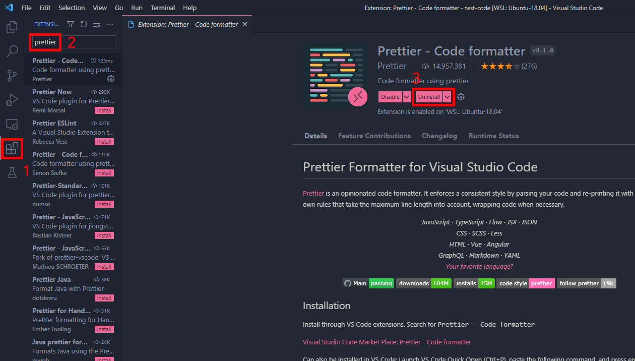The image size is (635, 361).
Task: Select the Java prettier formatter list entry
Action: pyautogui.click(x=73, y=348)
